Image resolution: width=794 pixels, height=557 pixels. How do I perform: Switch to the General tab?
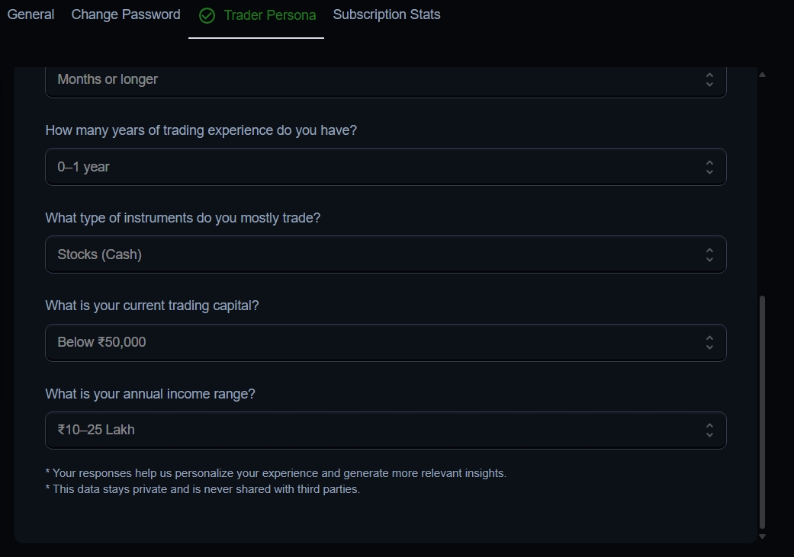click(31, 14)
